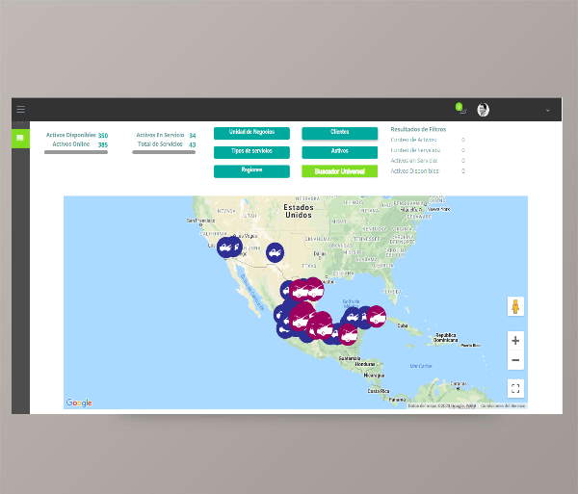
Task: Launch the Buscador Universal search
Action: 339,170
